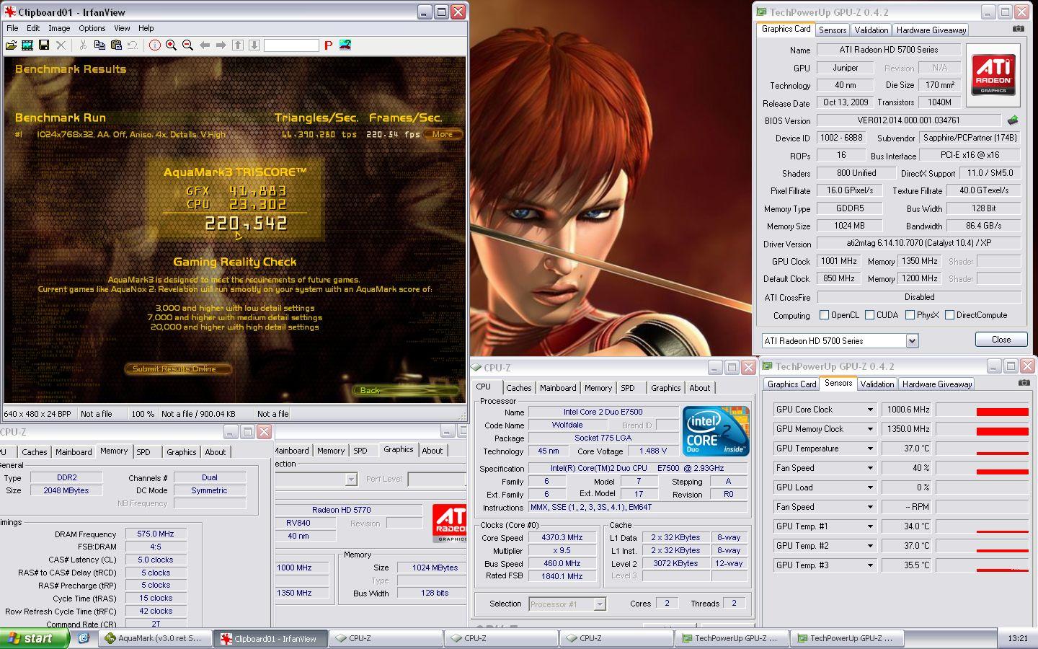Enable the OpenCL checkbox in GPU-Z
The image size is (1038, 649).
tap(824, 315)
